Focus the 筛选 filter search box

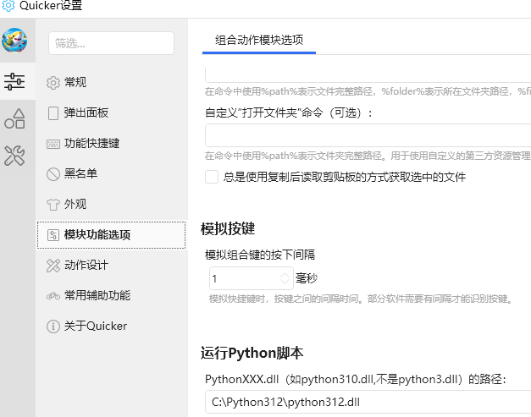point(112,43)
